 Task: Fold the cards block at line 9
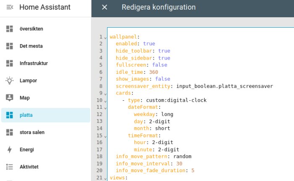click(x=105, y=94)
